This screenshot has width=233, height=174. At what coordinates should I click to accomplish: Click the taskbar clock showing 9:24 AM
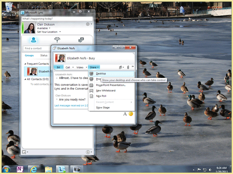(x=221, y=170)
